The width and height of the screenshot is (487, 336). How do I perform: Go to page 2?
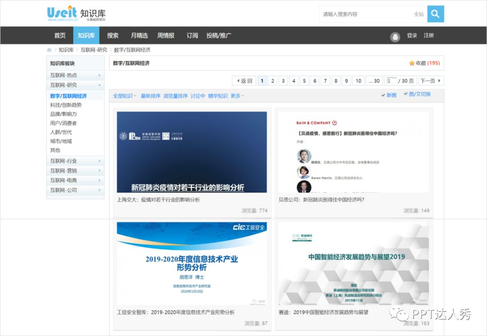point(272,81)
